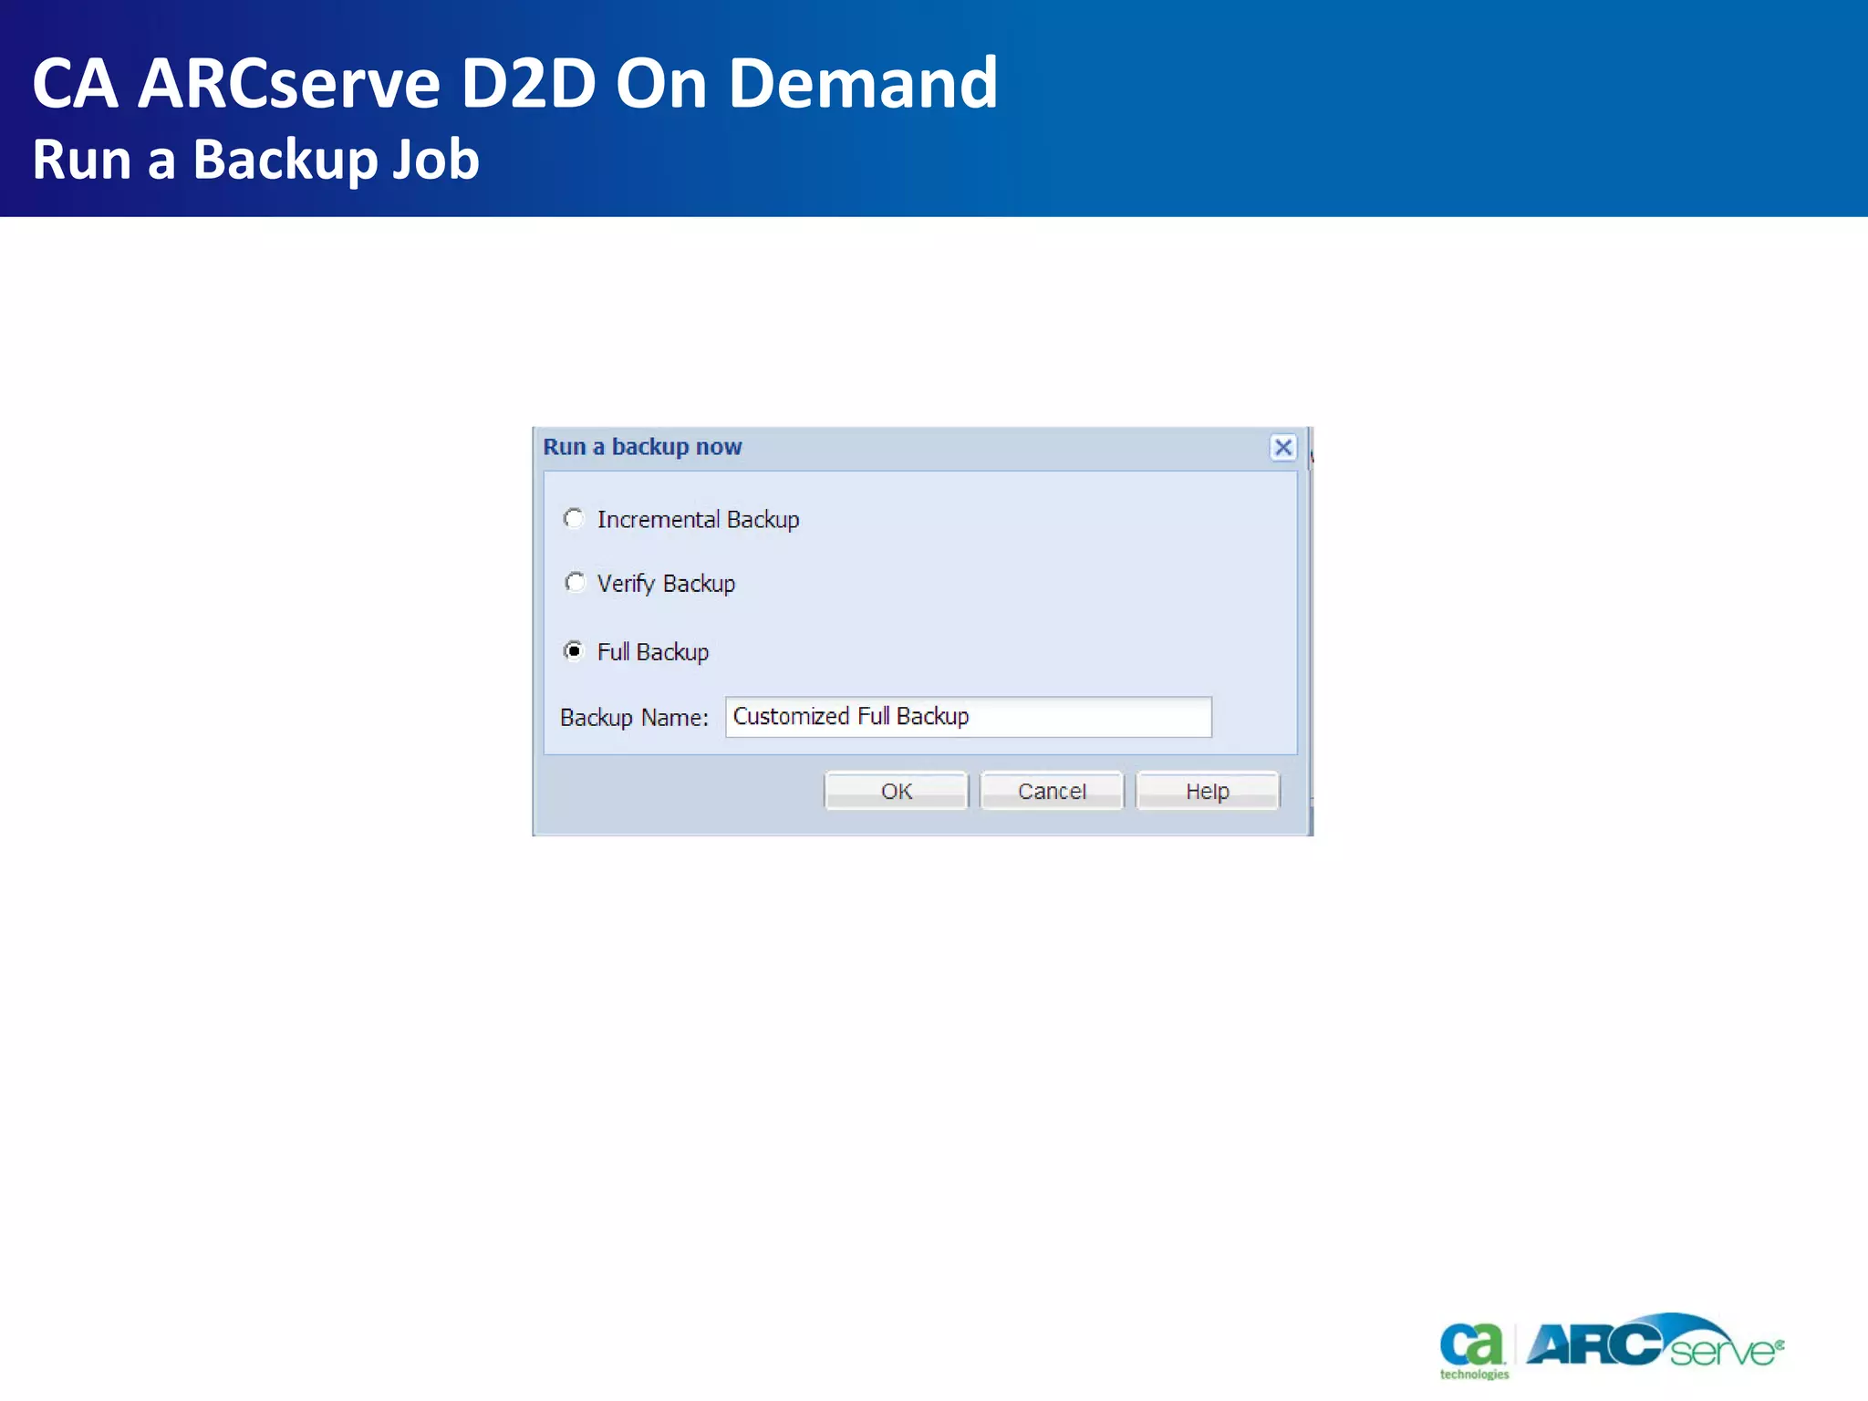Open Help for the backup dialog
The width and height of the screenshot is (1868, 1401).
pyautogui.click(x=1208, y=791)
